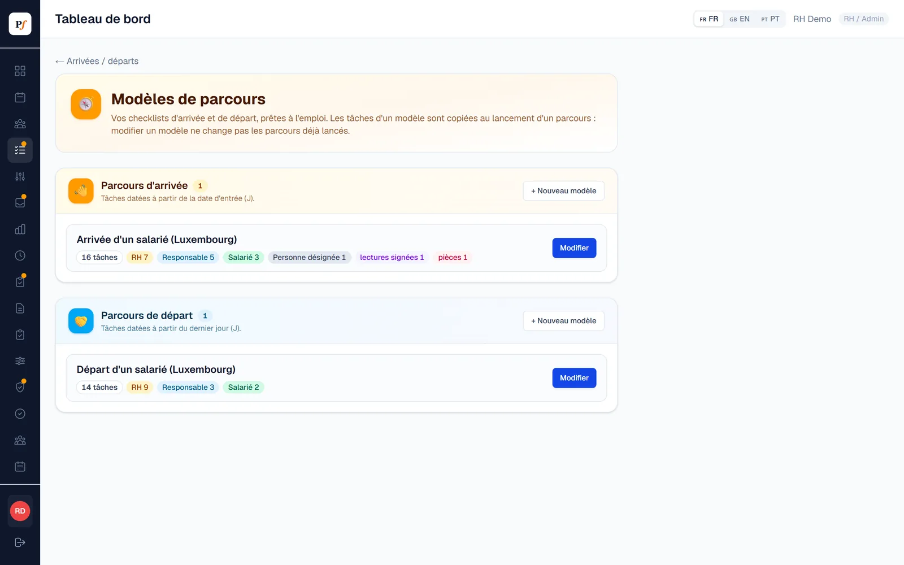This screenshot has width=904, height=565.
Task: Click the "Responsable 5" chip
Action: pyautogui.click(x=188, y=258)
